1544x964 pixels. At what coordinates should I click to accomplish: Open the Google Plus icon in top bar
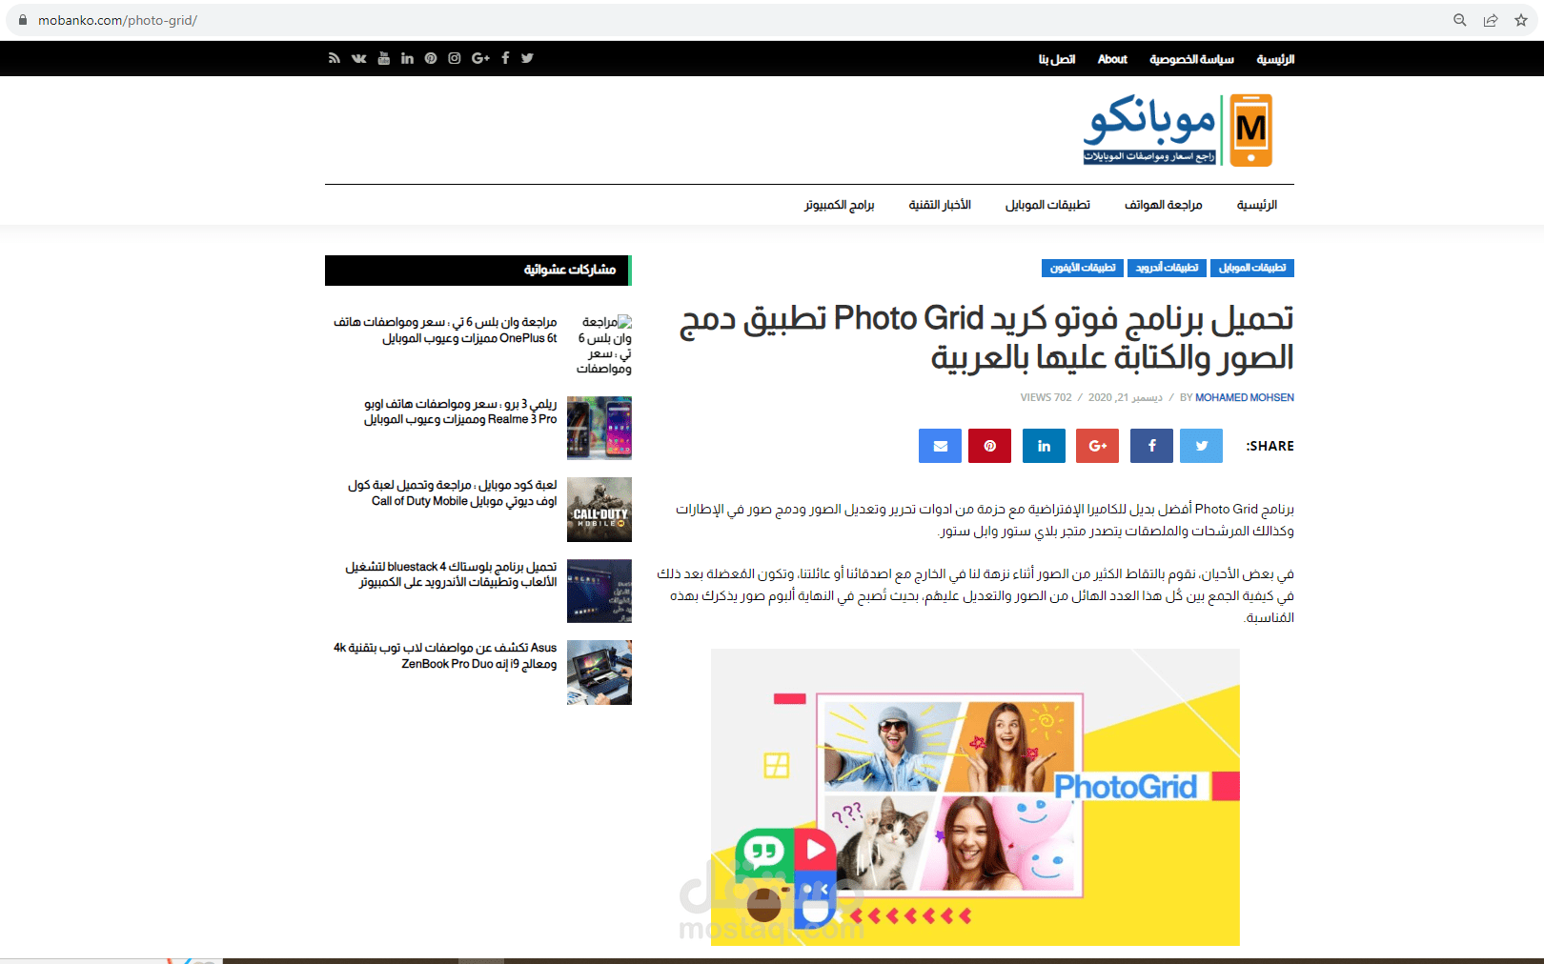(x=480, y=58)
